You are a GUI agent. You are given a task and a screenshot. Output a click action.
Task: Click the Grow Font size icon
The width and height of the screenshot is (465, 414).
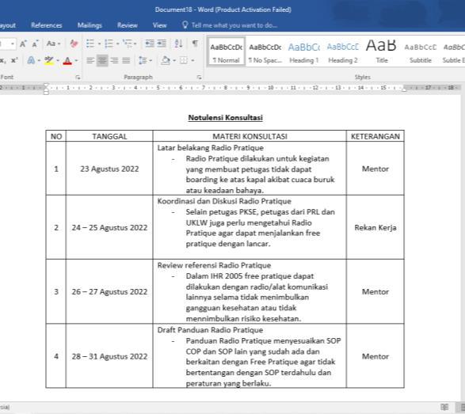[x=23, y=44]
